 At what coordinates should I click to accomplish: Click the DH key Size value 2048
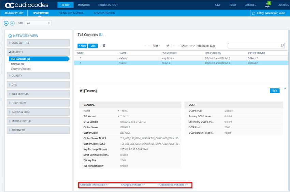point(123,160)
